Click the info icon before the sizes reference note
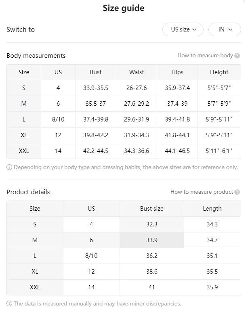Viewport: 248px width, 318px height. [9, 167]
